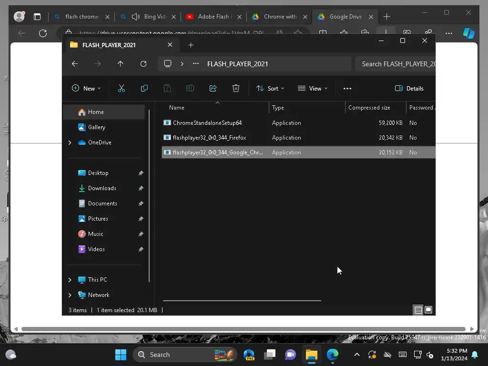488x366 pixels.
Task: Refresh the FLASH_PLAYER_2021 folder view
Action: point(143,64)
